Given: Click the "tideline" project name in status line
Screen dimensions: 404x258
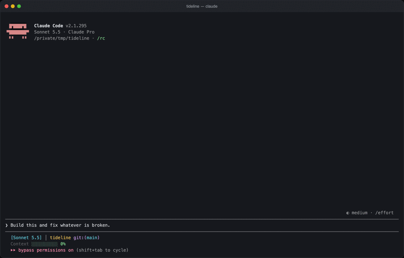Looking at the screenshot, I should [x=60, y=238].
